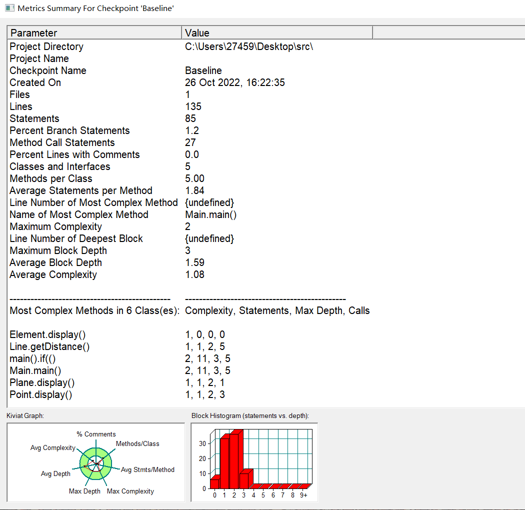Select Average Block Depth row
The image size is (525, 510).
pyautogui.click(x=56, y=263)
